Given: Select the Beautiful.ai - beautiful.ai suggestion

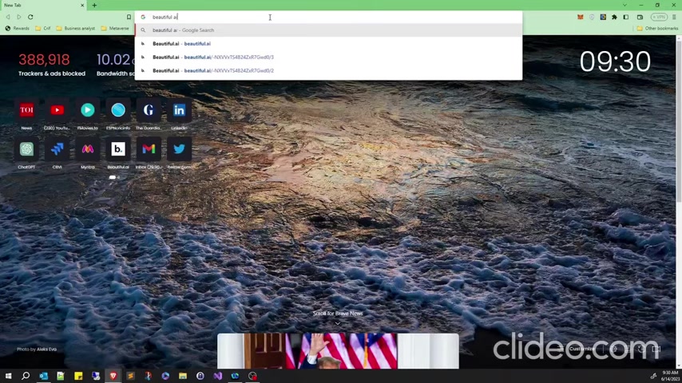Looking at the screenshot, I should (328, 43).
